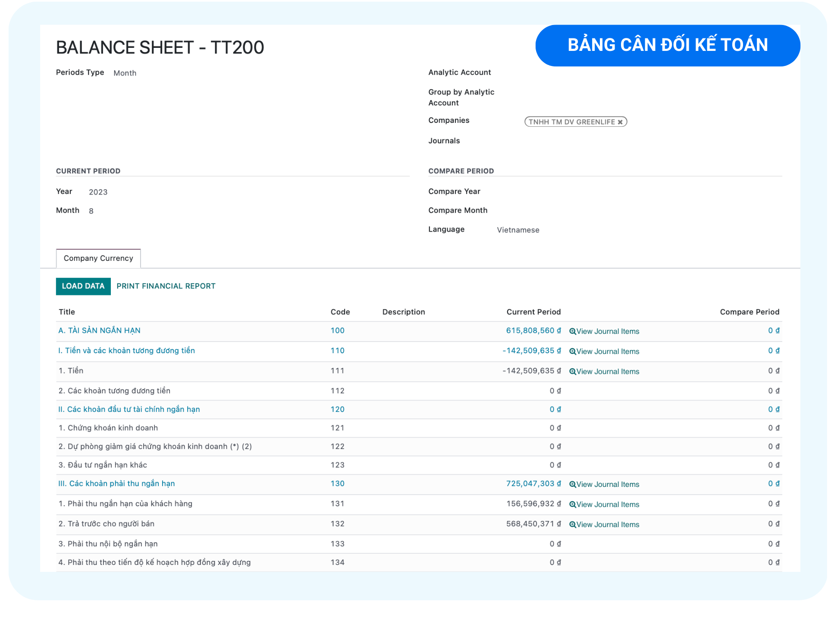This screenshot has width=828, height=621.
Task: Click magnifier icon in row code 132
Action: point(573,525)
